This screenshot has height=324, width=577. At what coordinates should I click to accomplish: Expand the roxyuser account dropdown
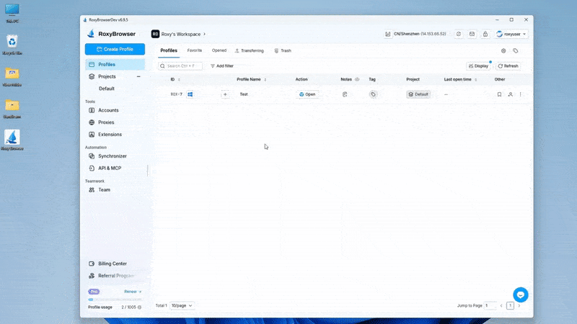(x=512, y=34)
